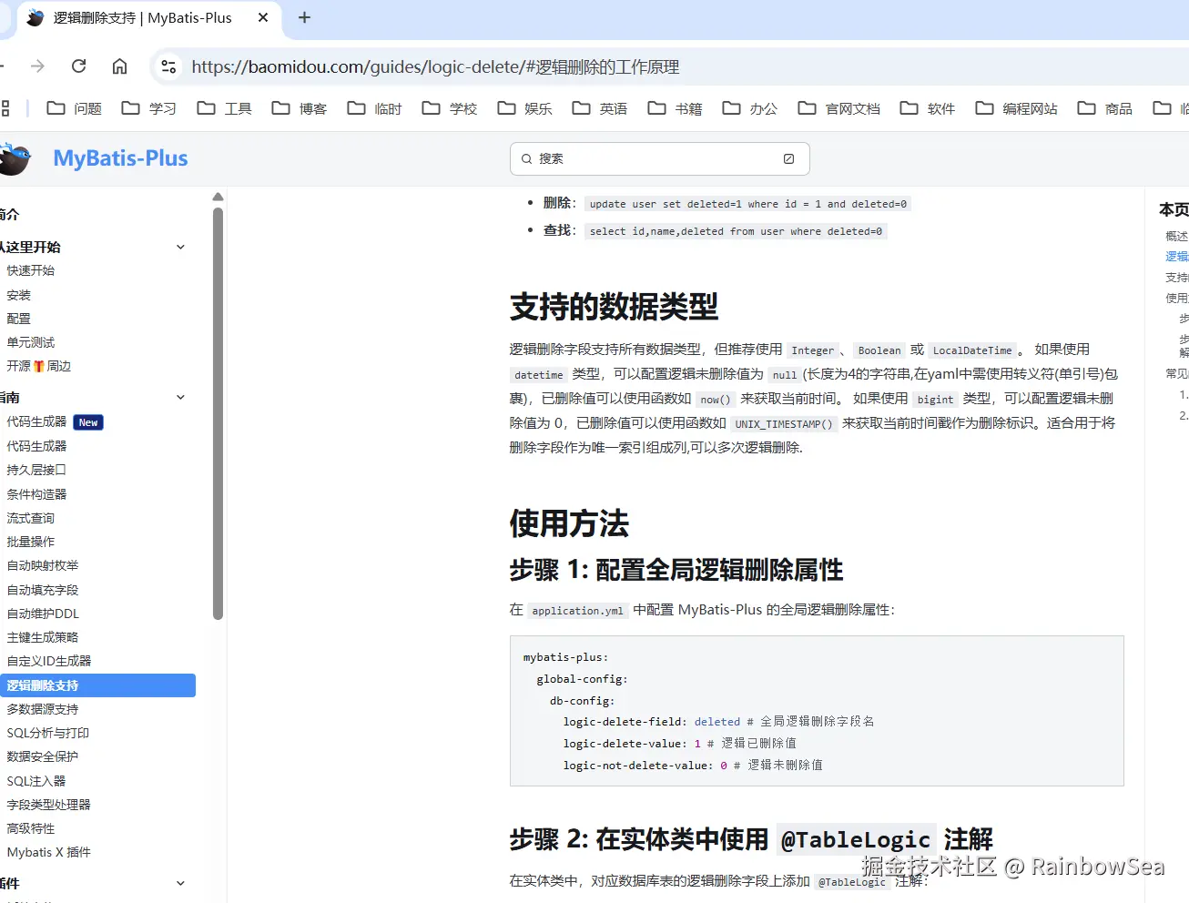This screenshot has width=1189, height=903.
Task: Click the magnifier icon in the search box
Action: point(526,159)
